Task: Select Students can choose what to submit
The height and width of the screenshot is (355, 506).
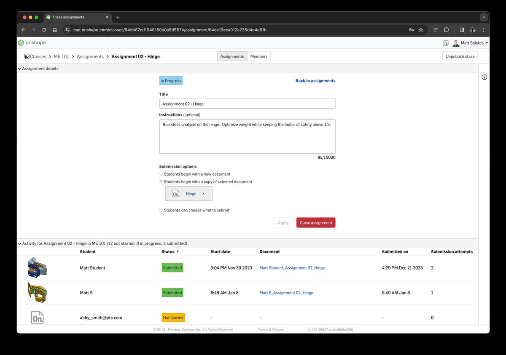Action: coord(161,210)
